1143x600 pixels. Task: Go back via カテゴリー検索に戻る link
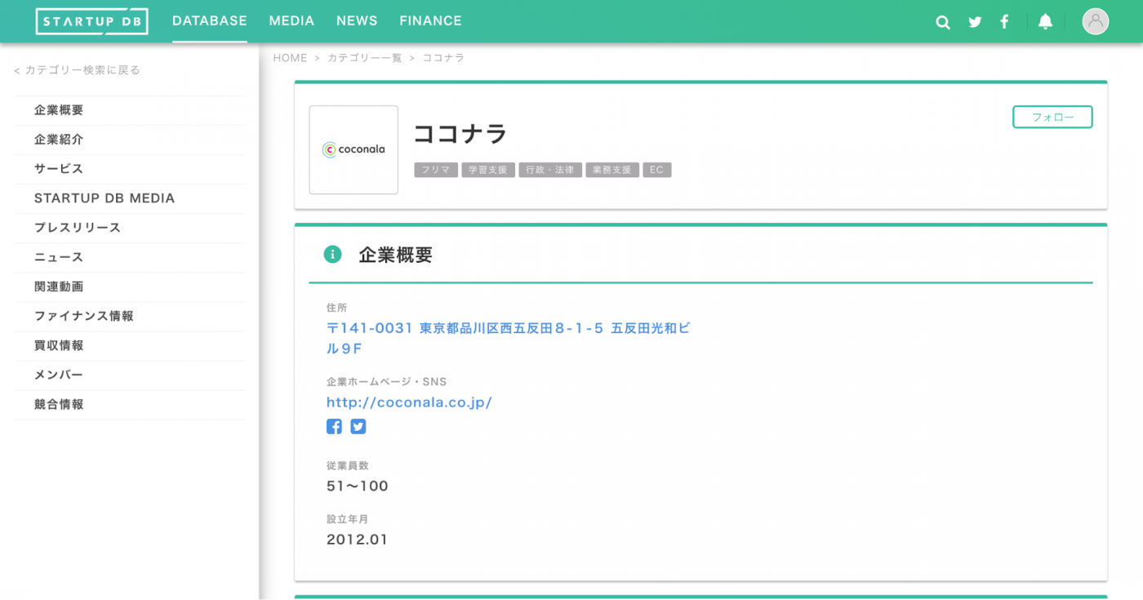pyautogui.click(x=77, y=70)
